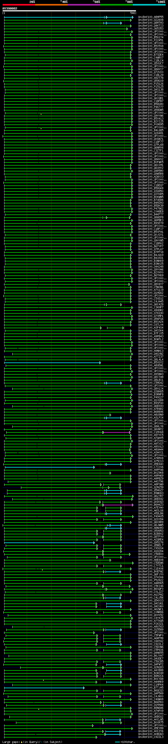Select the UniRef100_C1BL29 label
168x744 pixels.
coord(151,75)
